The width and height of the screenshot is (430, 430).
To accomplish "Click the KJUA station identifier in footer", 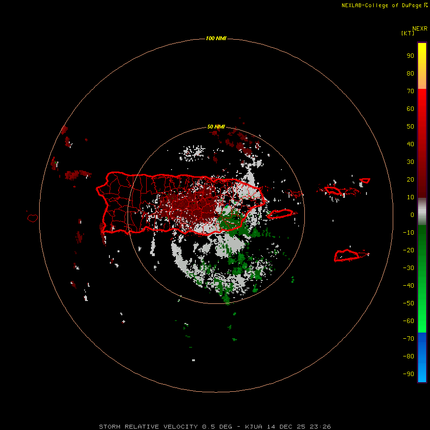I will (254, 427).
